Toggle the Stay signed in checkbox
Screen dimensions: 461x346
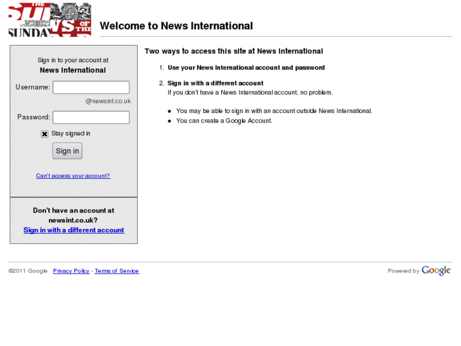tap(44, 134)
